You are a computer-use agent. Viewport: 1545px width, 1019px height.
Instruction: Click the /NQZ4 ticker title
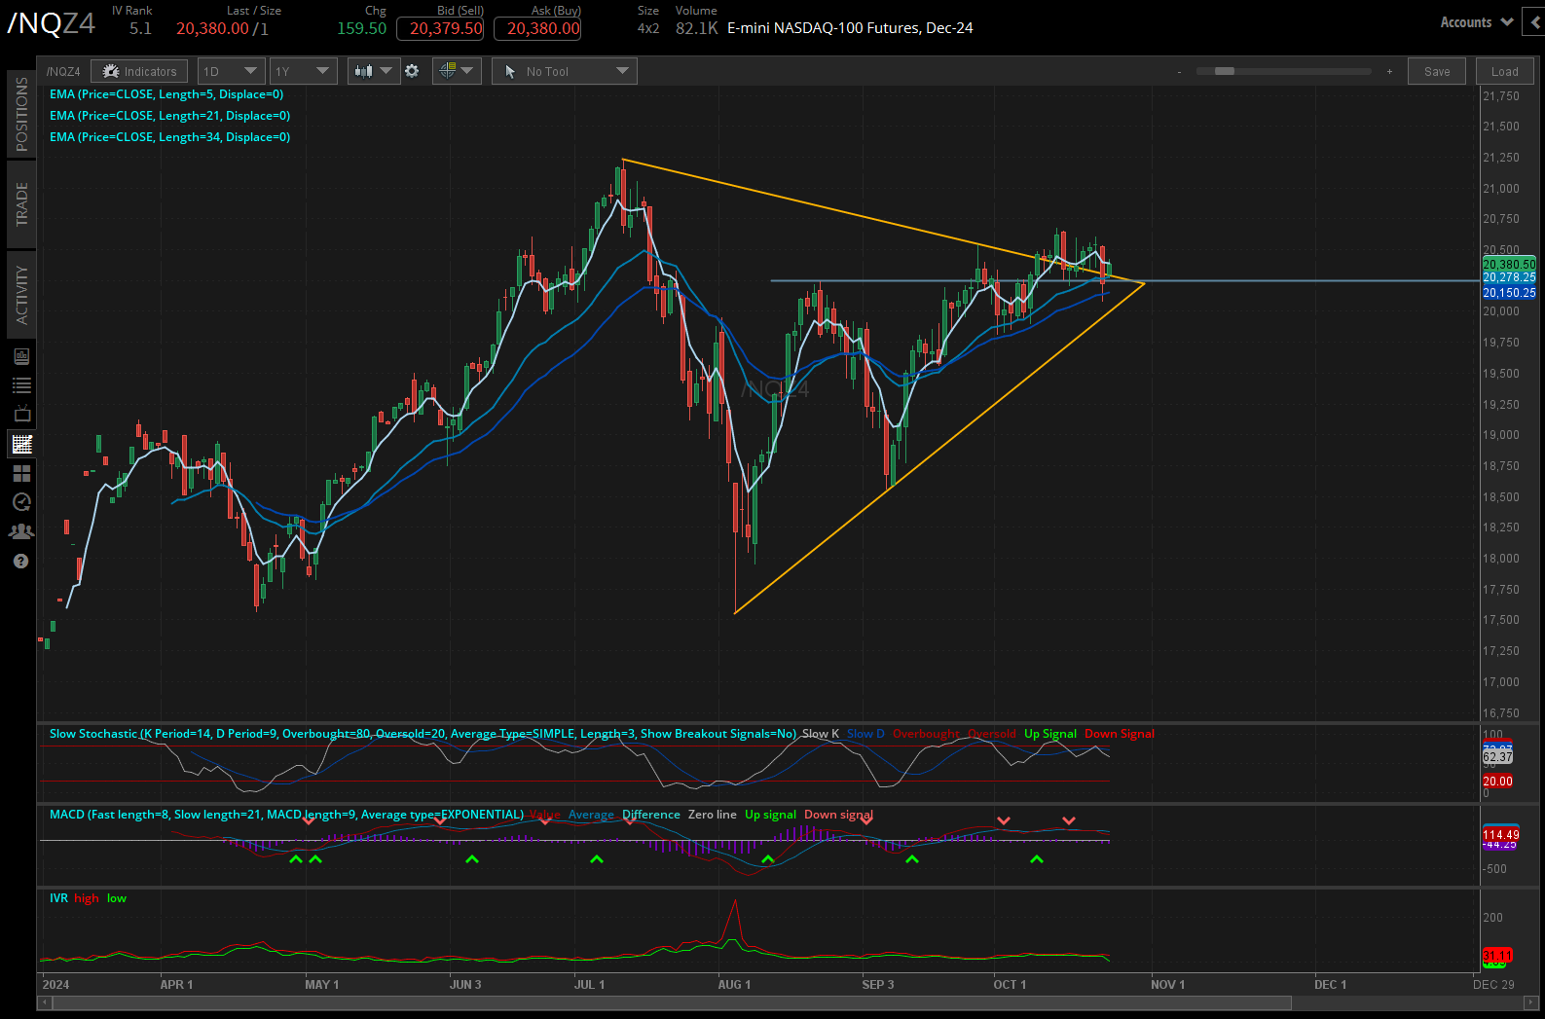coord(52,23)
